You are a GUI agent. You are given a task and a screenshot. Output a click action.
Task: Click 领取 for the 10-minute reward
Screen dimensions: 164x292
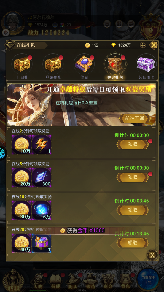[133, 210]
